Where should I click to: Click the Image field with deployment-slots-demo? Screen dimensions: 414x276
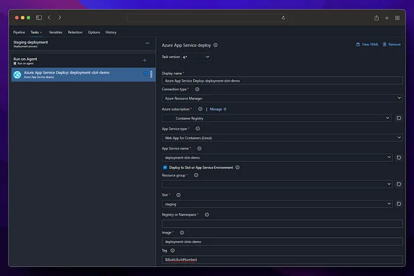[282, 241]
